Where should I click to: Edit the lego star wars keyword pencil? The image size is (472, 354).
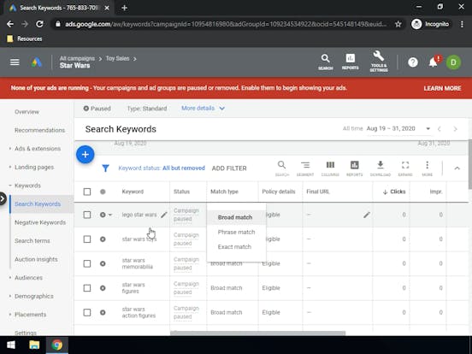tap(164, 215)
